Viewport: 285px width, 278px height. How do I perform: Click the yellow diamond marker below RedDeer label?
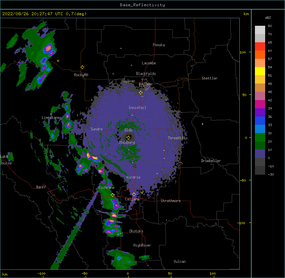141,93
